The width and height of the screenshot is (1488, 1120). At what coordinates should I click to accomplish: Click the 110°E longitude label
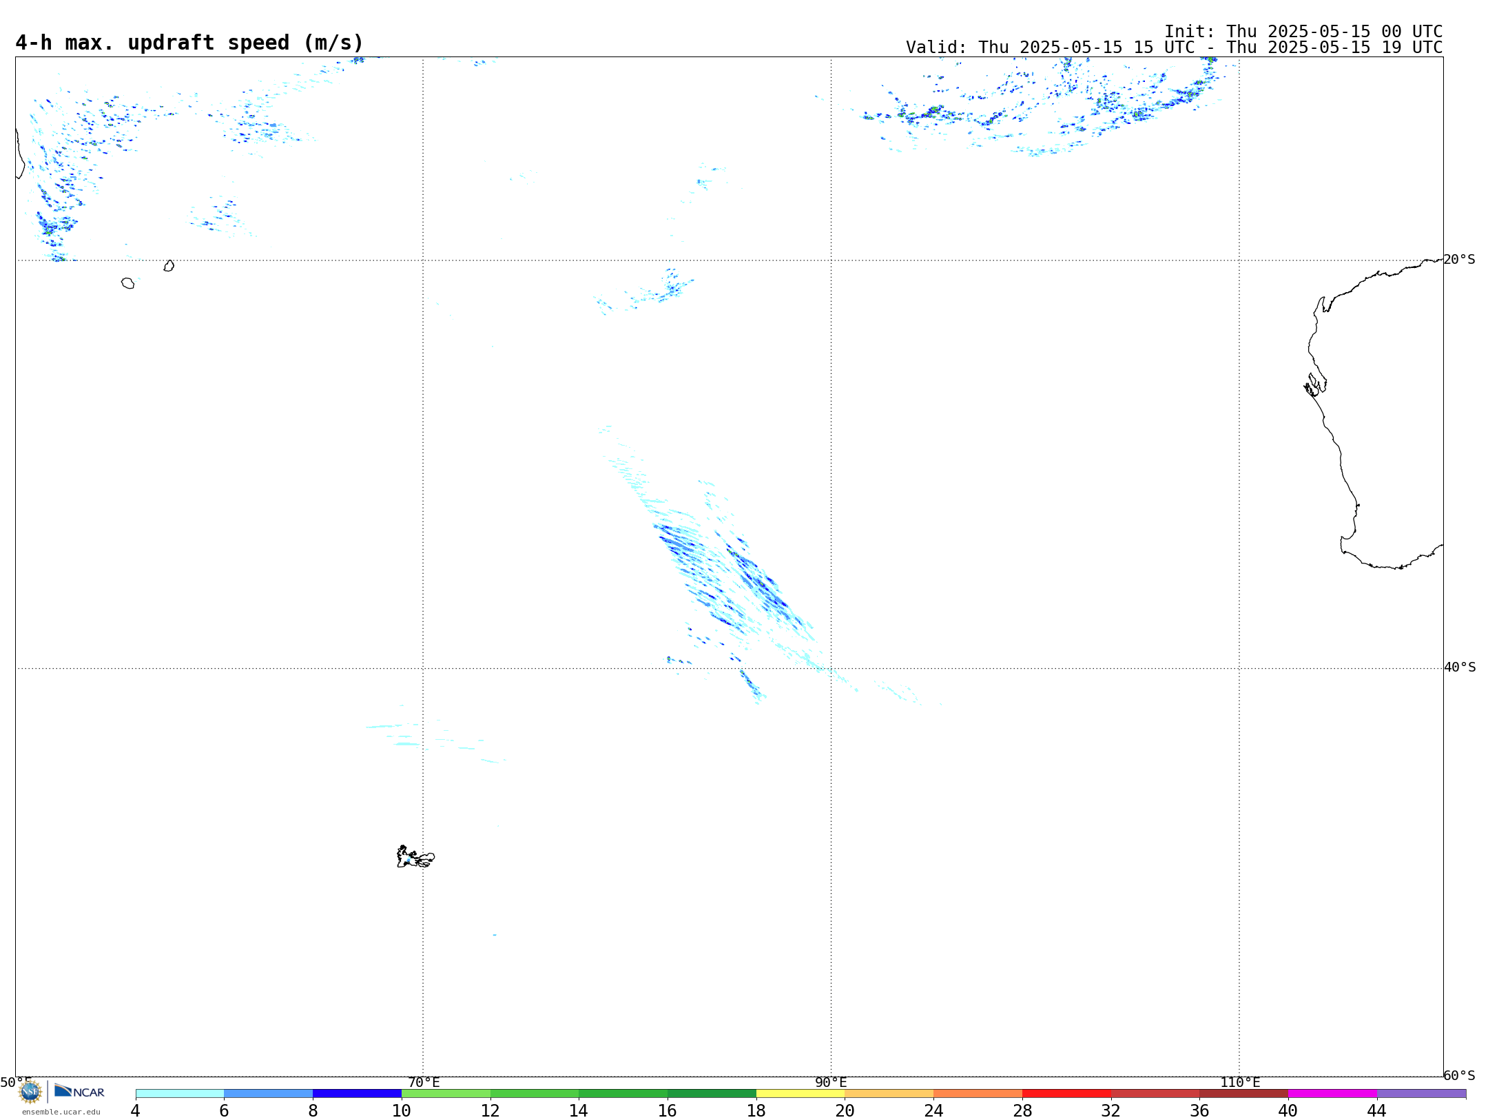point(1240,1082)
